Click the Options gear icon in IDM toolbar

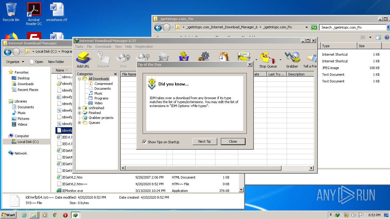pyautogui.click(x=204, y=57)
